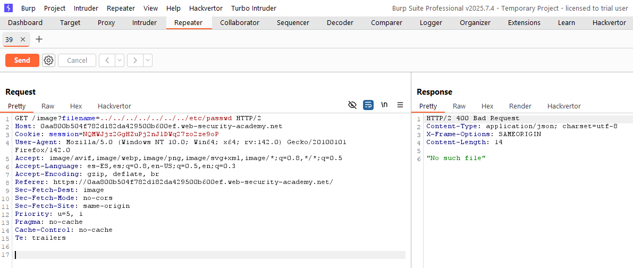Go back to previous request in history
Viewport: 633px width, 268px height.
(x=107, y=61)
